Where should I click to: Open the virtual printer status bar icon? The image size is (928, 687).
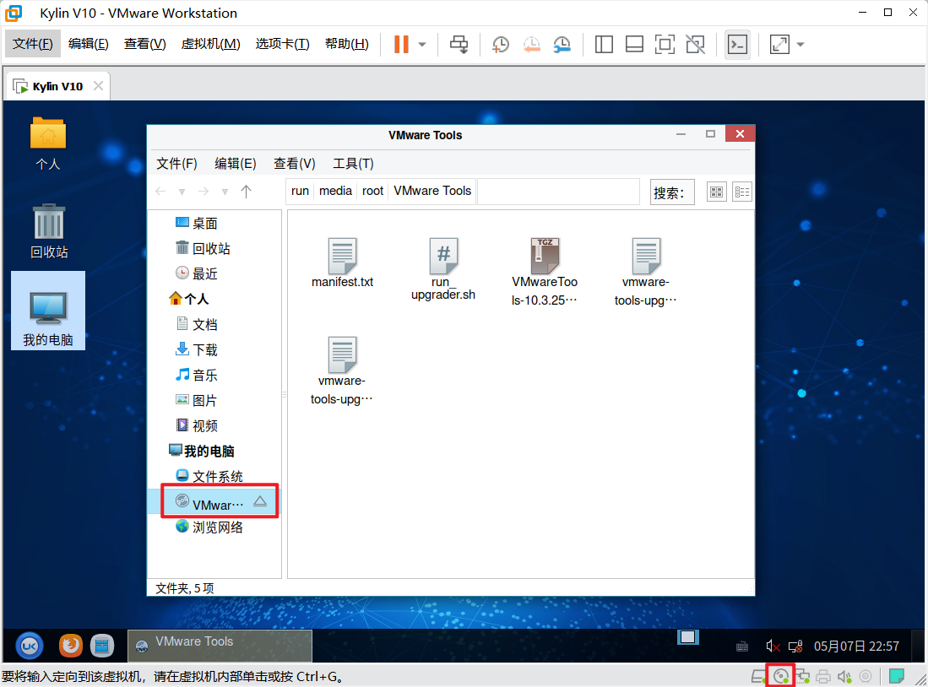822,676
